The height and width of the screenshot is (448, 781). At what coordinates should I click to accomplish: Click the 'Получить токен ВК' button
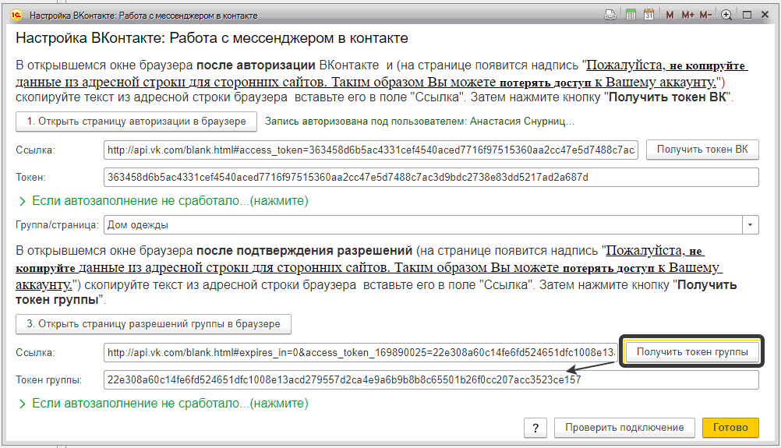(x=702, y=150)
